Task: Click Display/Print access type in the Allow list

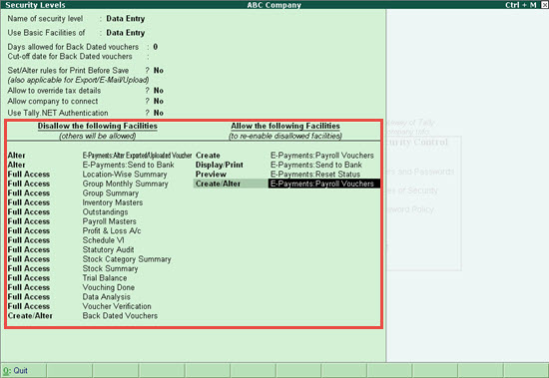Action: coord(220,165)
